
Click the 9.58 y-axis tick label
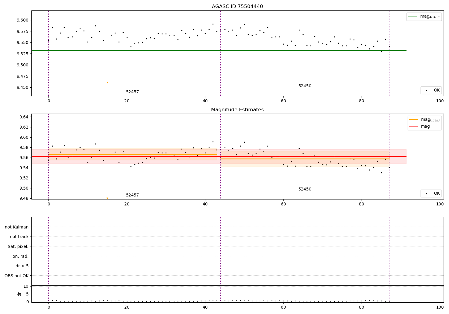(24, 147)
